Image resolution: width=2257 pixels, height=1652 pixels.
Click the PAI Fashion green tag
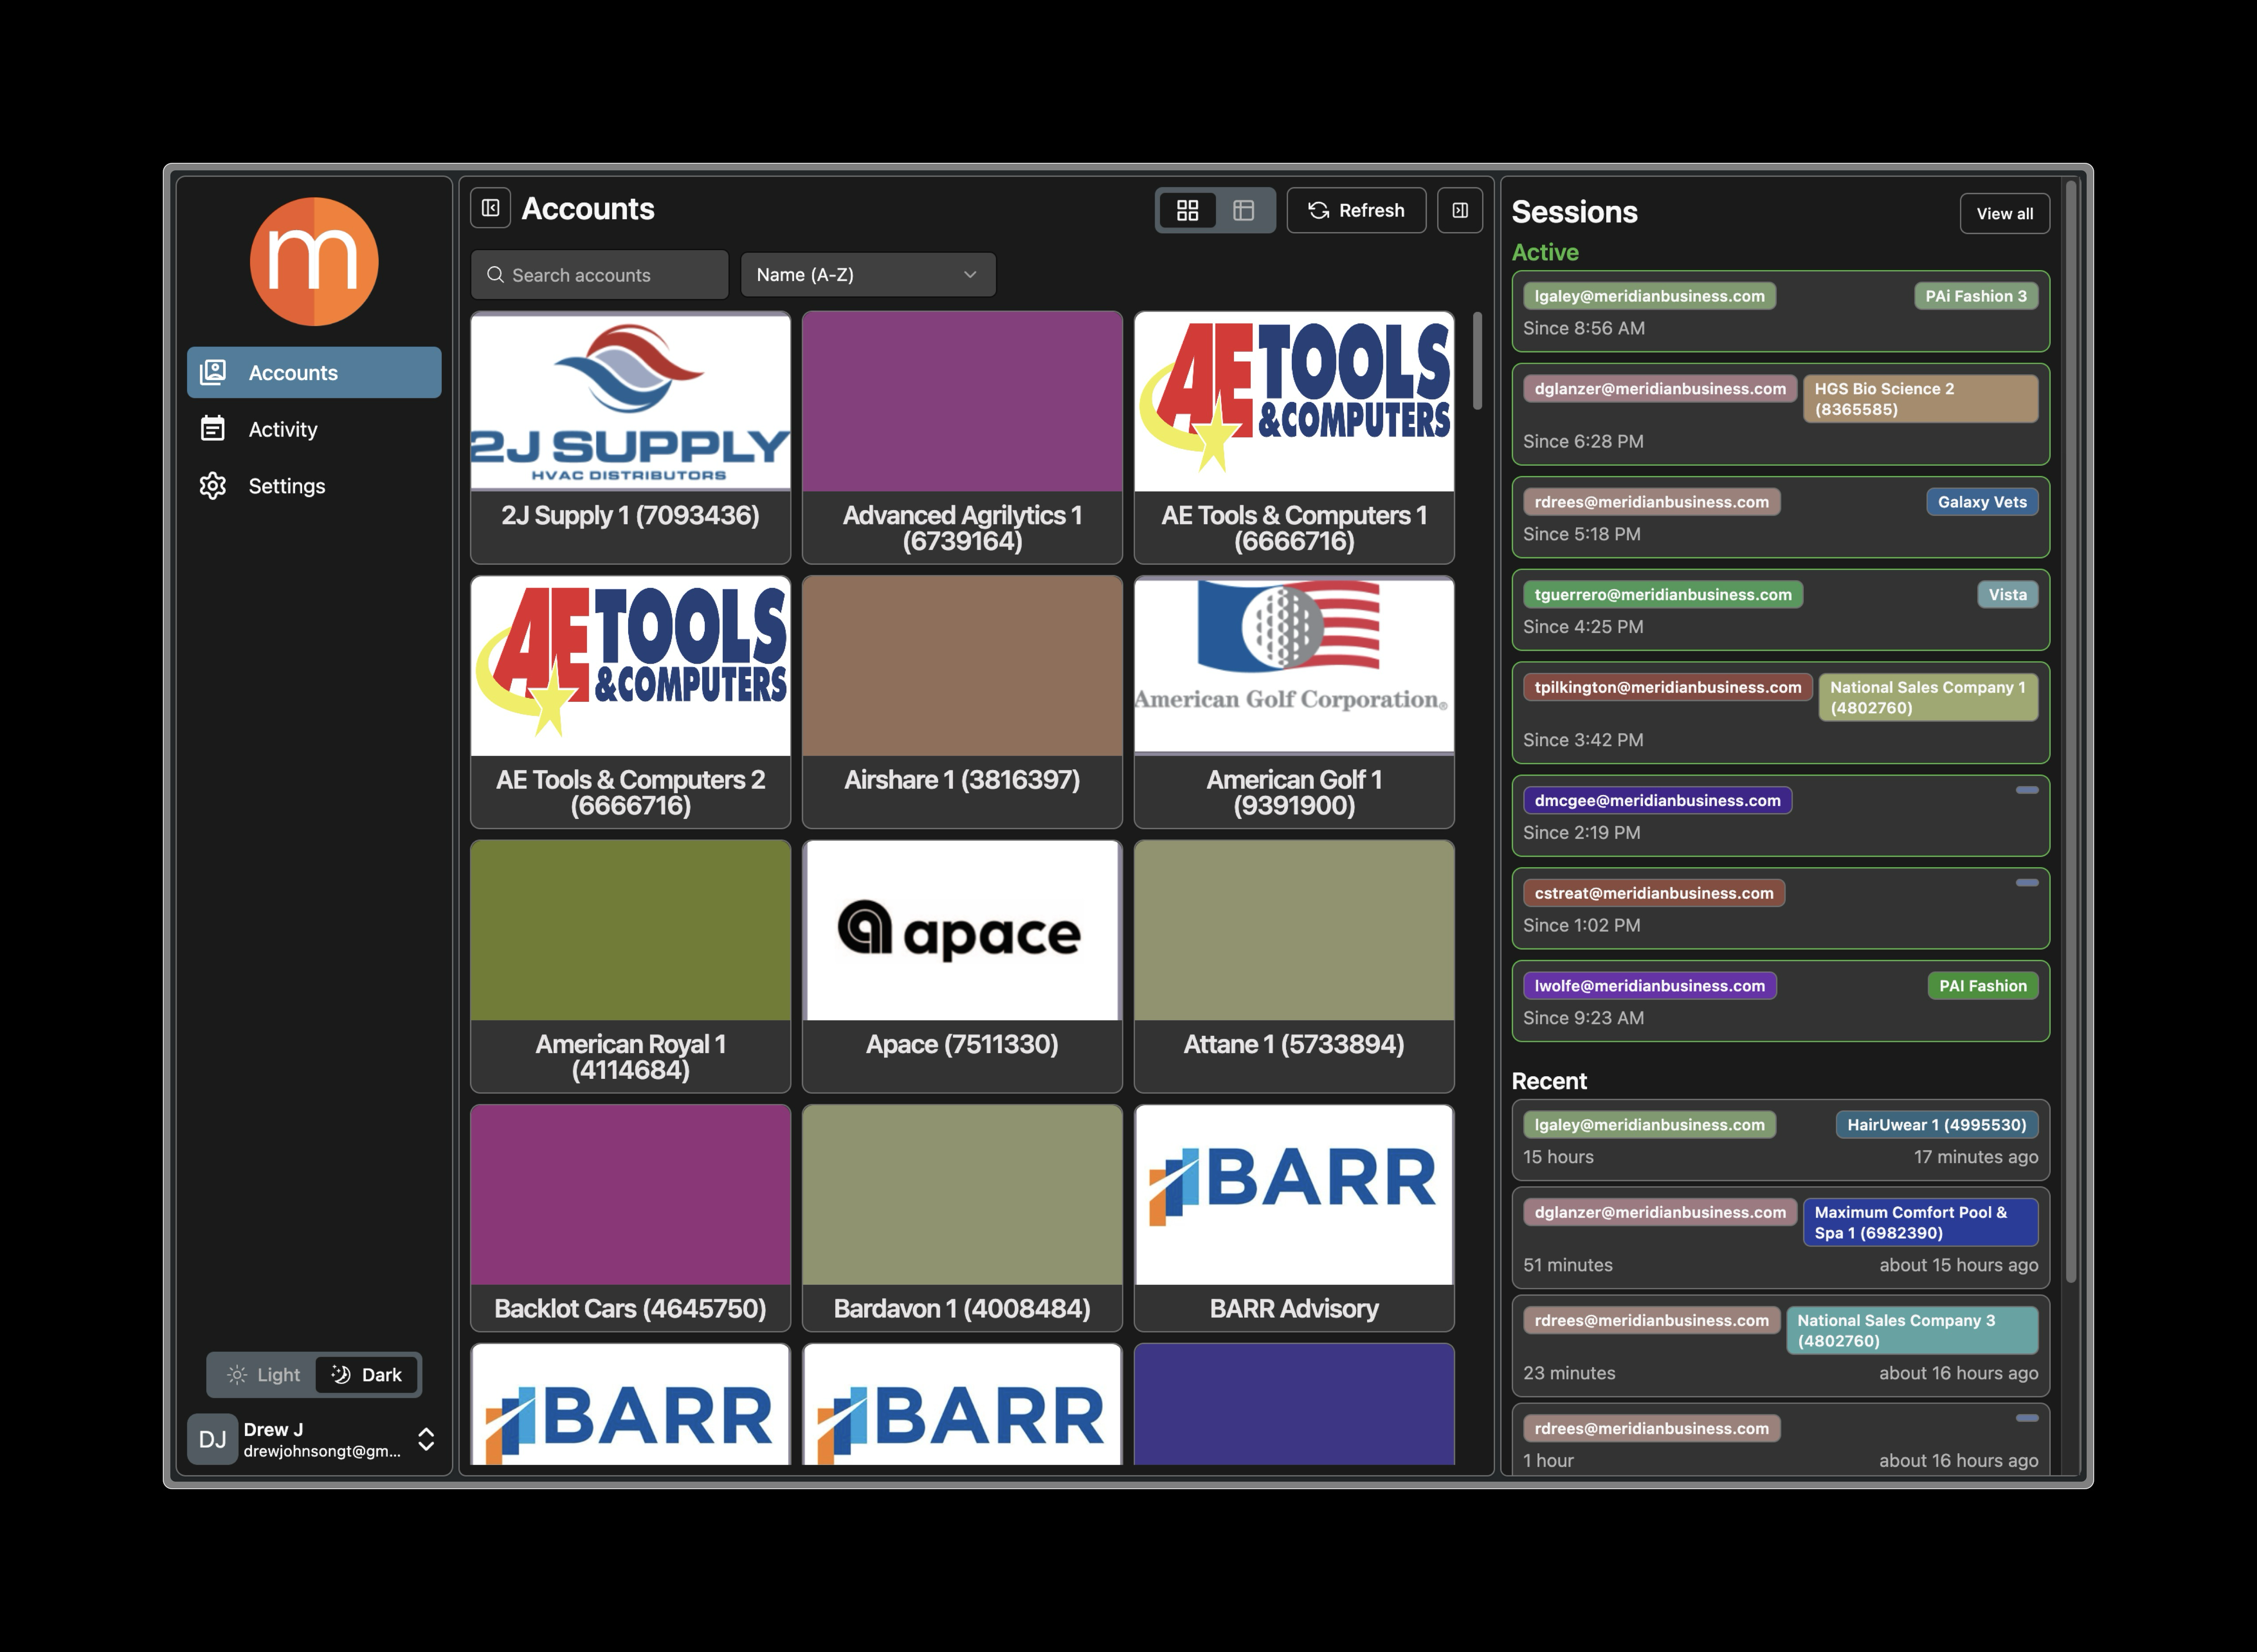[1983, 986]
